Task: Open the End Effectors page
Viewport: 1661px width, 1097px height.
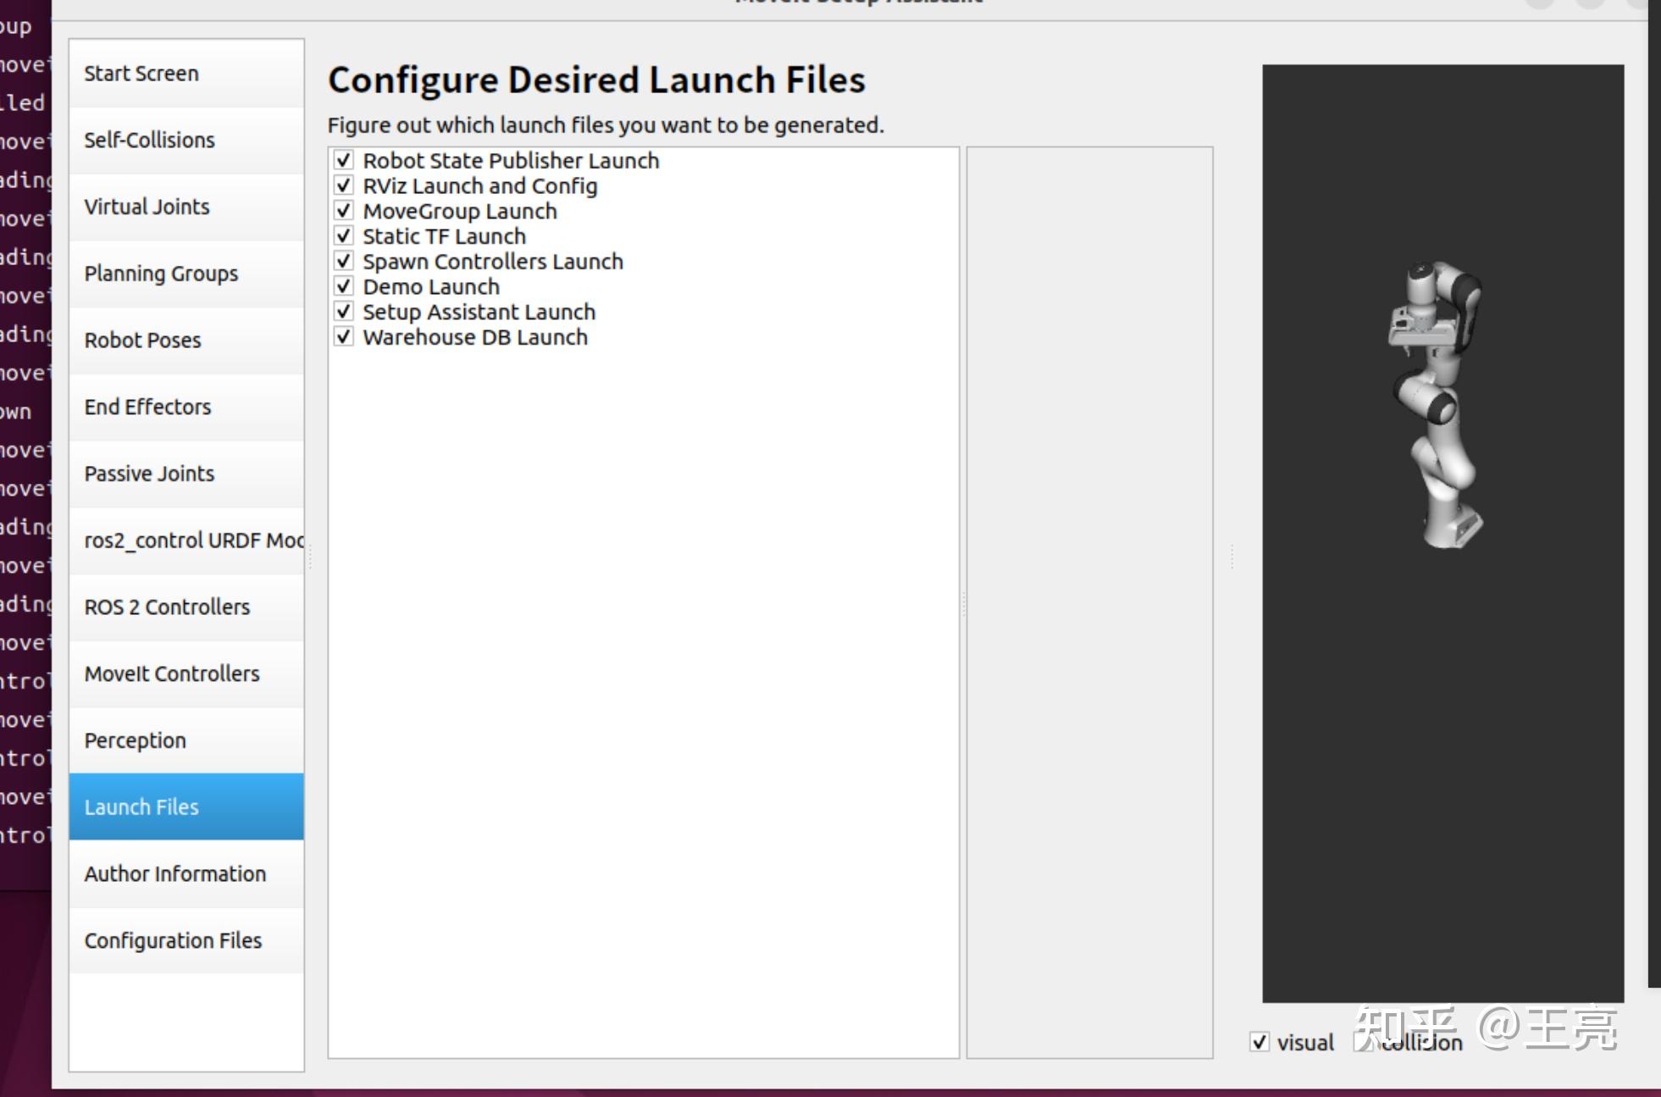Action: (186, 407)
